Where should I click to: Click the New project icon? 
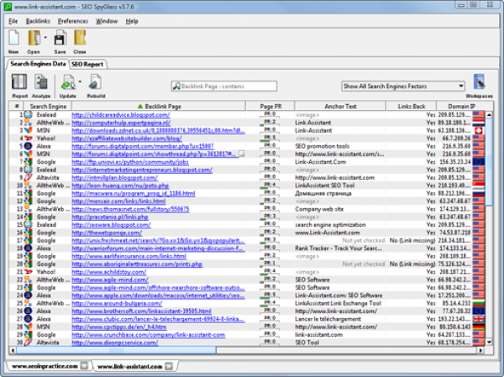tap(13, 39)
